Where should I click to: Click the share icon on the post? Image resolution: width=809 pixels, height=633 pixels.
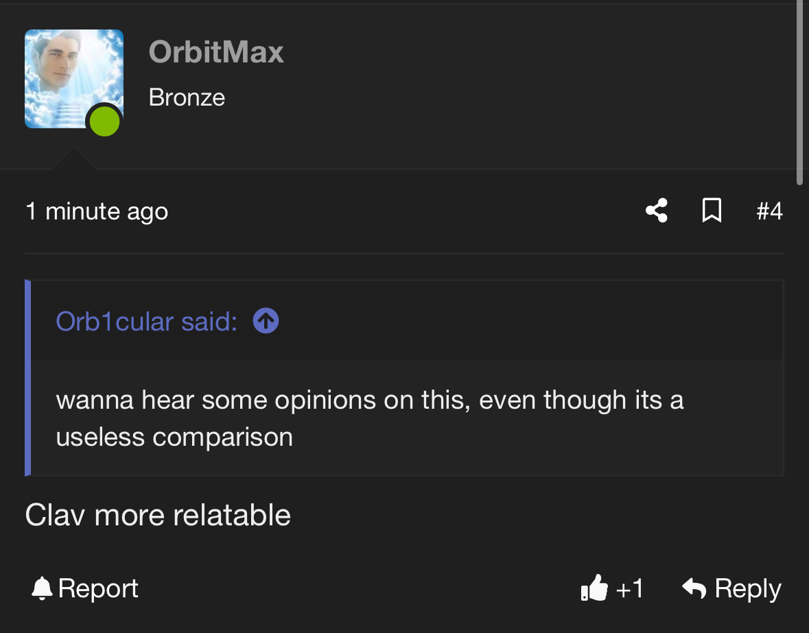pos(657,211)
